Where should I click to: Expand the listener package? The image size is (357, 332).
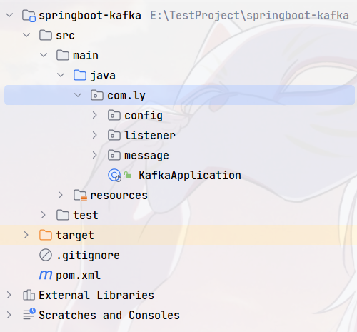pos(95,135)
